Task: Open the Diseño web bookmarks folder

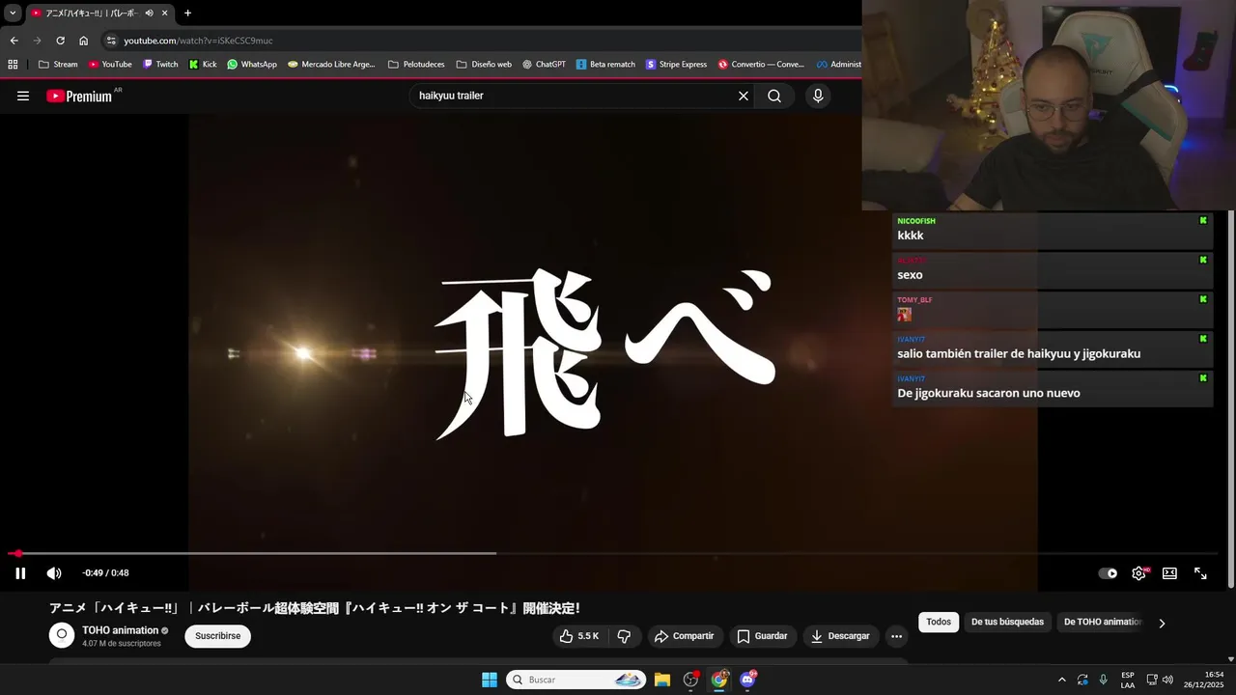Action: 484,65
